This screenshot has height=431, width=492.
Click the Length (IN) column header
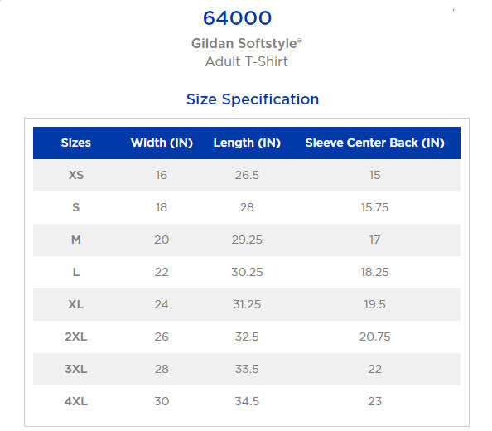click(247, 143)
